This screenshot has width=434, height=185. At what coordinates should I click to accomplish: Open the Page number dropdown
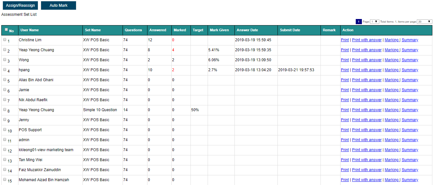pyautogui.click(x=374, y=22)
